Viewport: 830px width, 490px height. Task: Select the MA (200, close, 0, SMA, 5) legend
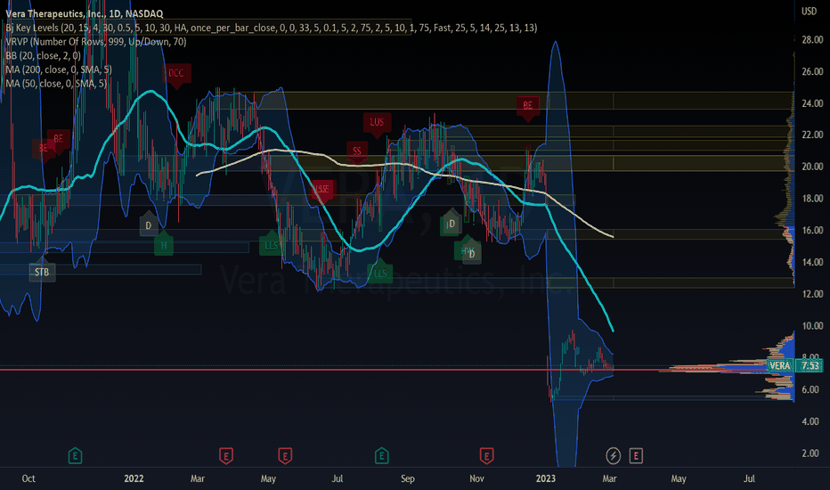[58, 69]
